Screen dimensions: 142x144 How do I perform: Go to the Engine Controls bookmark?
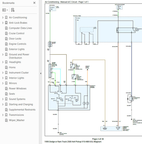(17, 44)
